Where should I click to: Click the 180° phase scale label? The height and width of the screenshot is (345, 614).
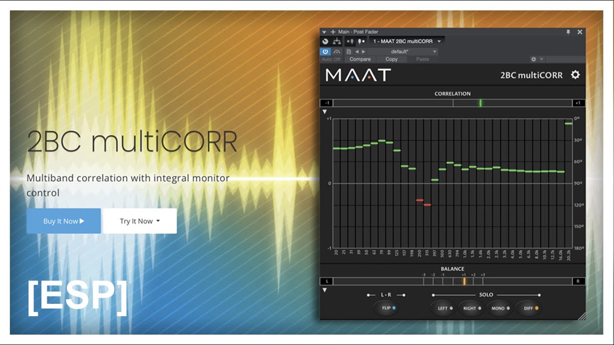[579, 248]
